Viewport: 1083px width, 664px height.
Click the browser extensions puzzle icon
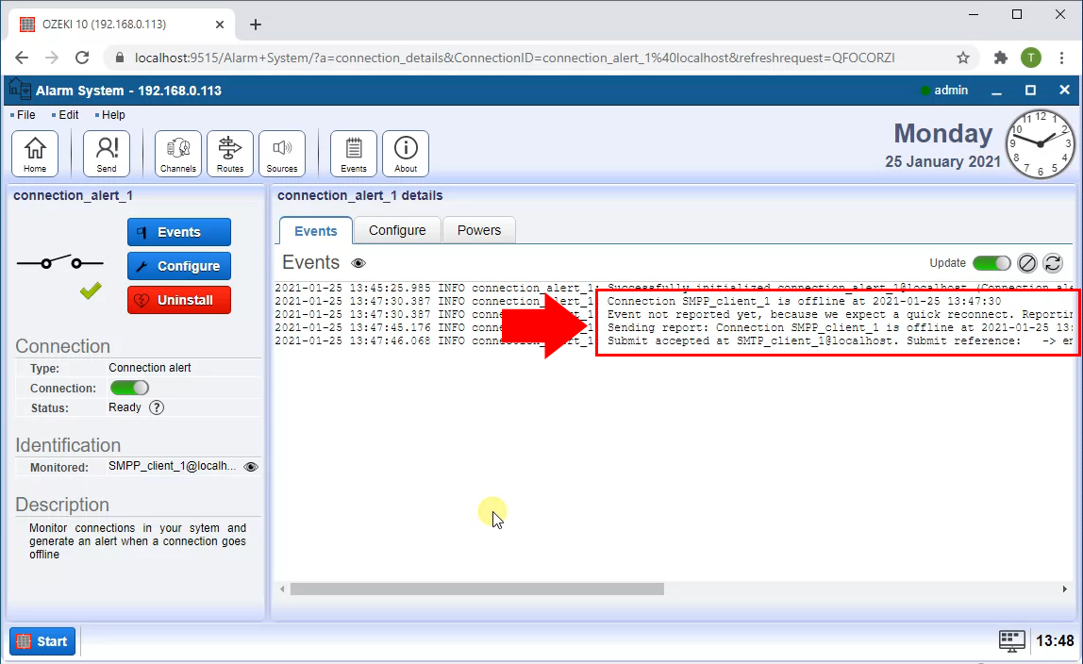(x=1000, y=58)
